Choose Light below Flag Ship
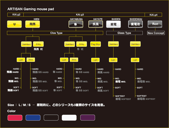The image size is (169, 128). click(95, 60)
